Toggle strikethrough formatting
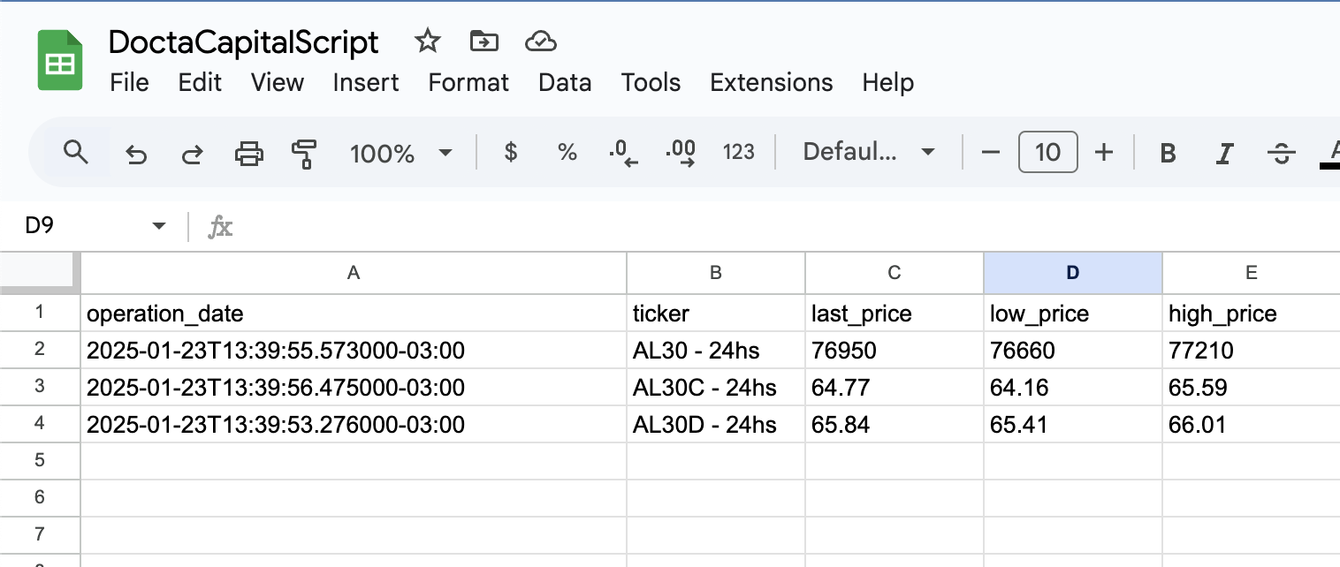Image resolution: width=1340 pixels, height=567 pixels. pyautogui.click(x=1281, y=152)
